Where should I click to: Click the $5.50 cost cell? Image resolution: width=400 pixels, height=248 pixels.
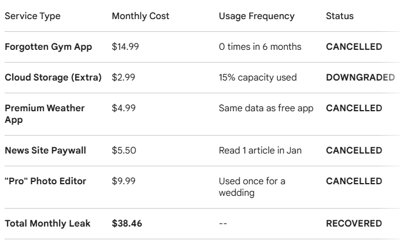click(x=123, y=151)
